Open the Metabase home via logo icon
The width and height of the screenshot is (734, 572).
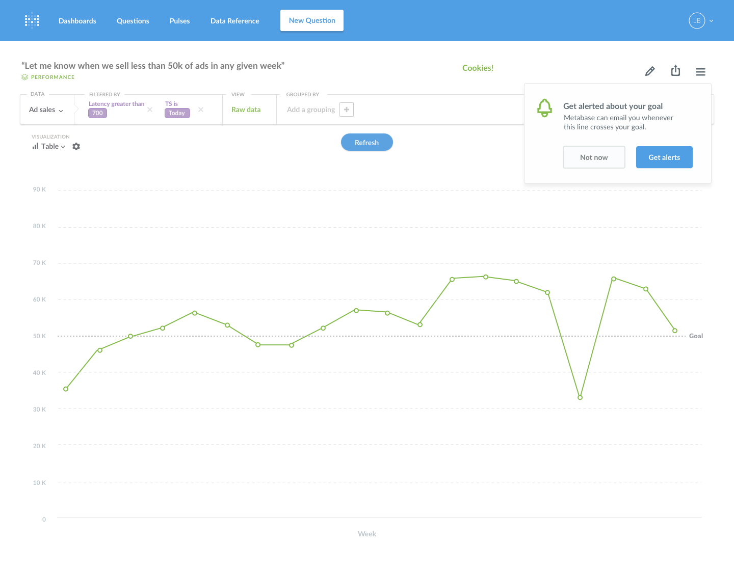point(32,20)
